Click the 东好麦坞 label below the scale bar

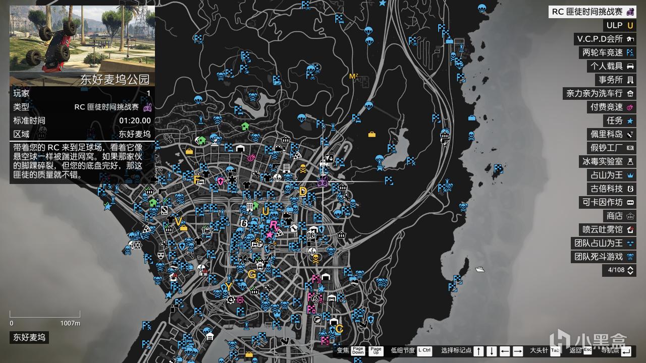[x=29, y=337]
